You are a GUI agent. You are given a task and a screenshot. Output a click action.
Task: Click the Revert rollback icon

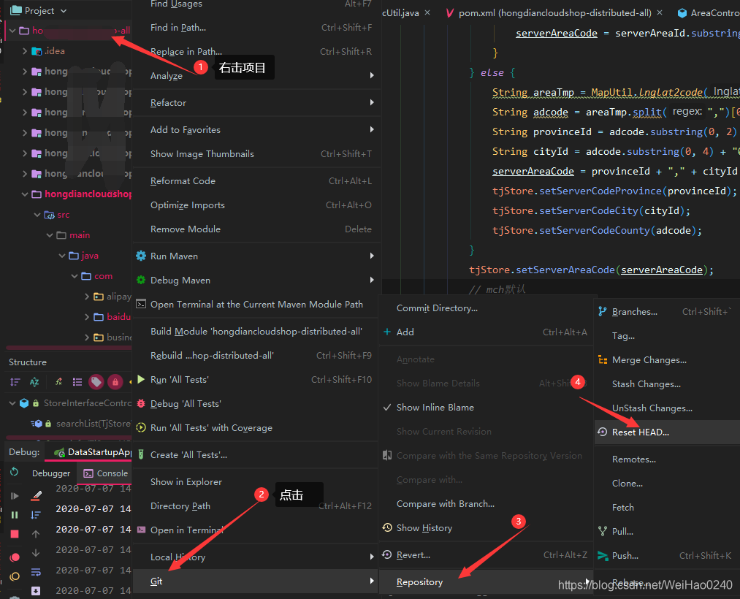coord(387,554)
